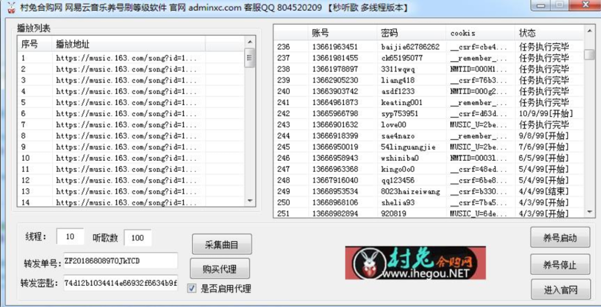Click status 9/8/99[开始] in row 244

point(544,136)
